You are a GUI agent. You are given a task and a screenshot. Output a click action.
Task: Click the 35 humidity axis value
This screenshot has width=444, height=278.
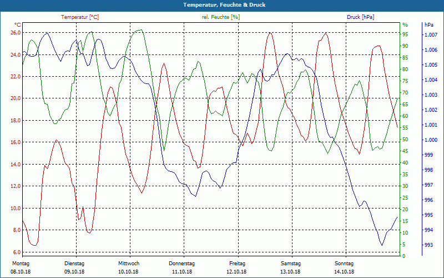tap(405, 175)
